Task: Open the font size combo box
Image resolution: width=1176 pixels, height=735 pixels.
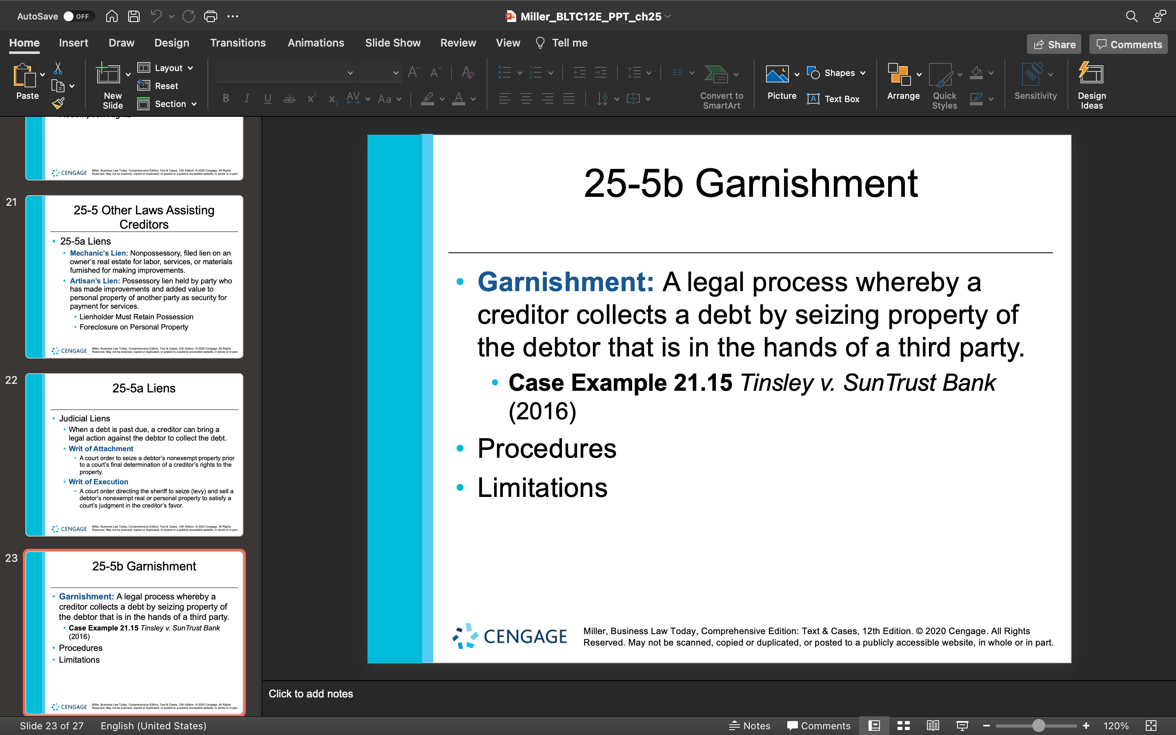Action: point(379,72)
